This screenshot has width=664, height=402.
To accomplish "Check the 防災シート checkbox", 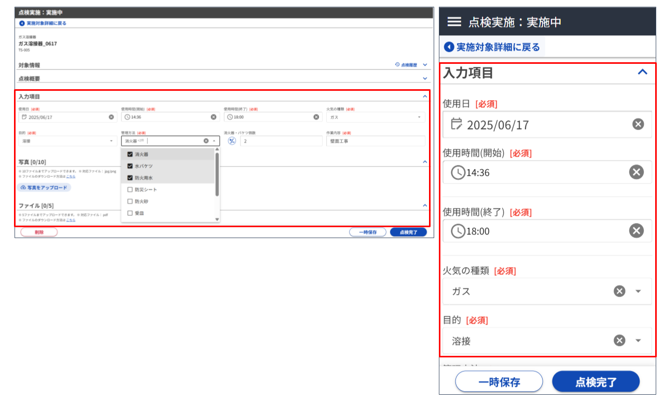I will coord(130,189).
